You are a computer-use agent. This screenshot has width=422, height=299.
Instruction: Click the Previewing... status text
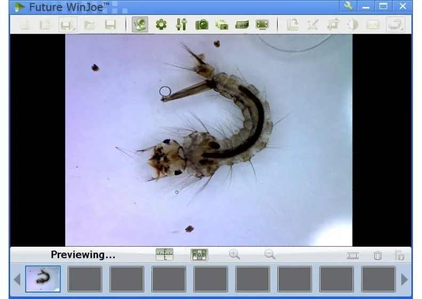(x=83, y=255)
